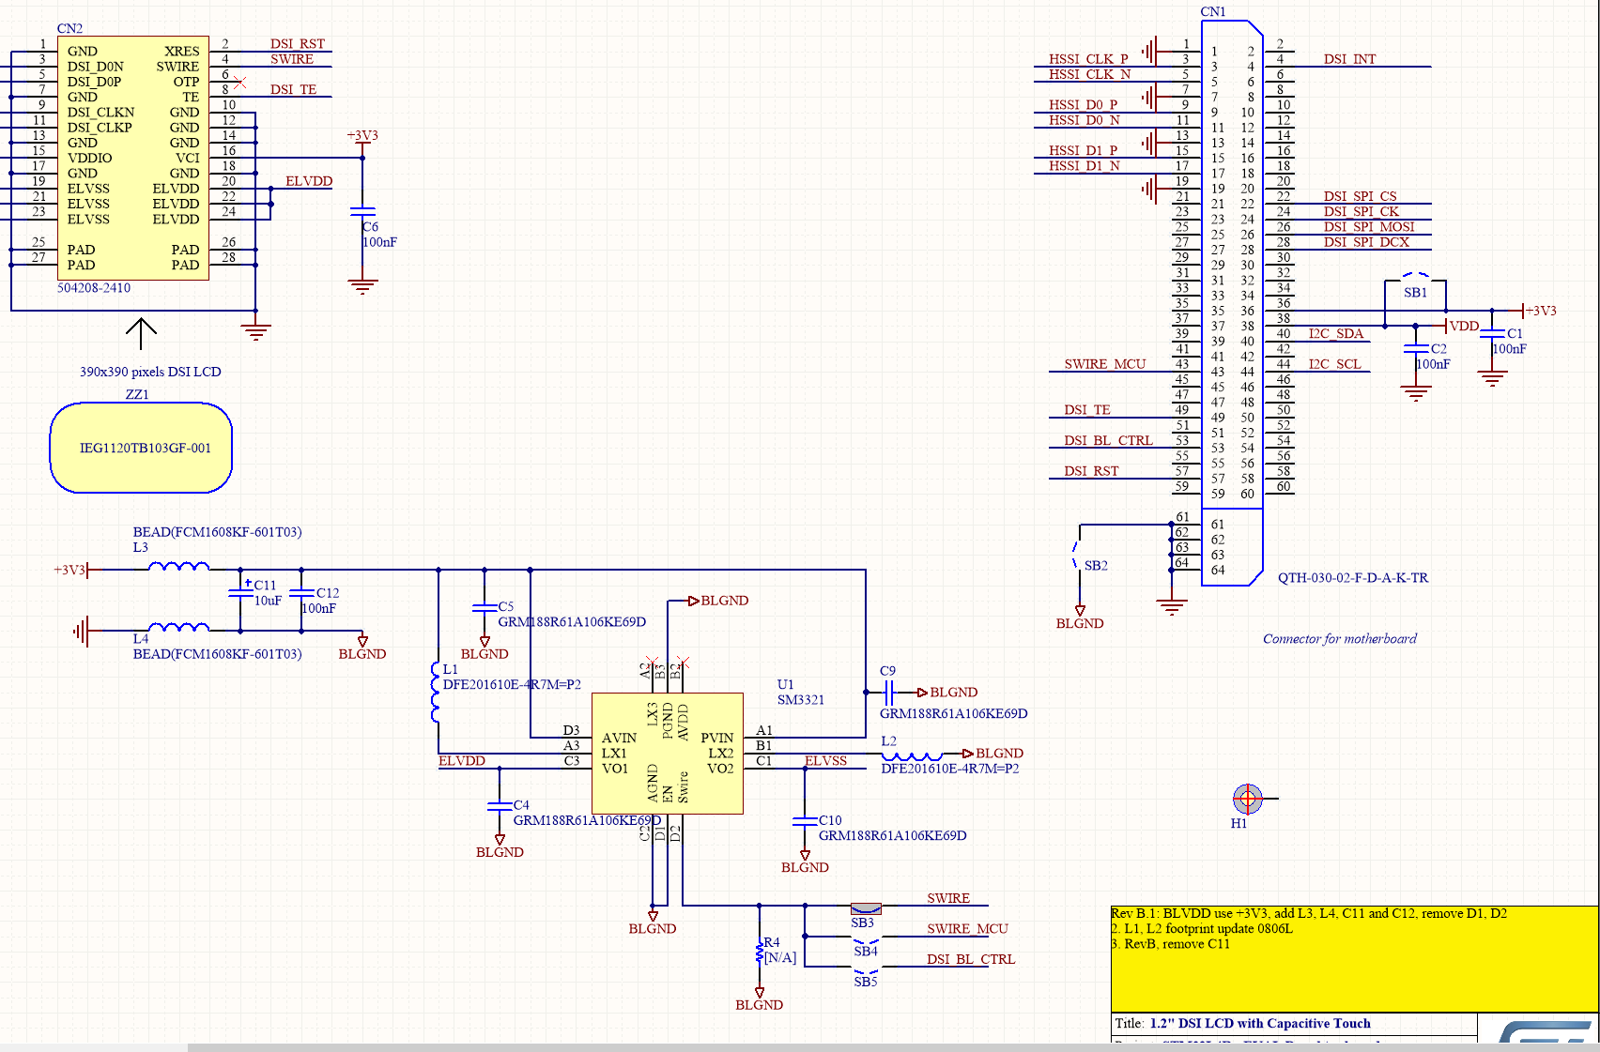Viewport: 1600px width, 1052px height.
Task: Click the SWIRE_MCU net label on CN1
Action: 1104,364
